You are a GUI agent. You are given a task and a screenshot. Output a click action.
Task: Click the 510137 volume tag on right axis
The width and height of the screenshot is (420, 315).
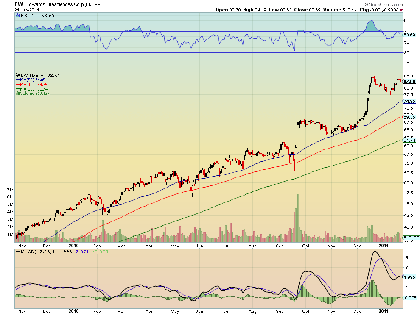point(411,238)
